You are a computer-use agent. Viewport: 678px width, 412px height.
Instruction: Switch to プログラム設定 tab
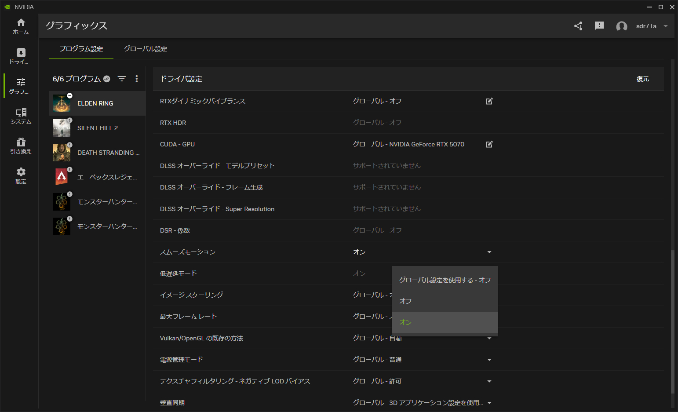tap(81, 49)
